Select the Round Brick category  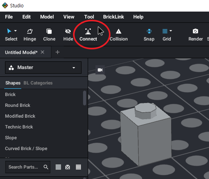click(18, 105)
